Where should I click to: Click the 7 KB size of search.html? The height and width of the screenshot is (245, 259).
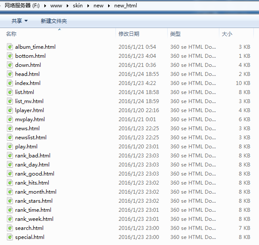(244, 228)
